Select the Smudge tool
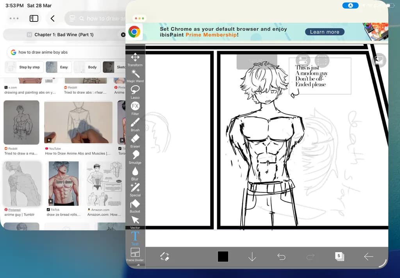The image size is (400, 278). click(x=135, y=157)
